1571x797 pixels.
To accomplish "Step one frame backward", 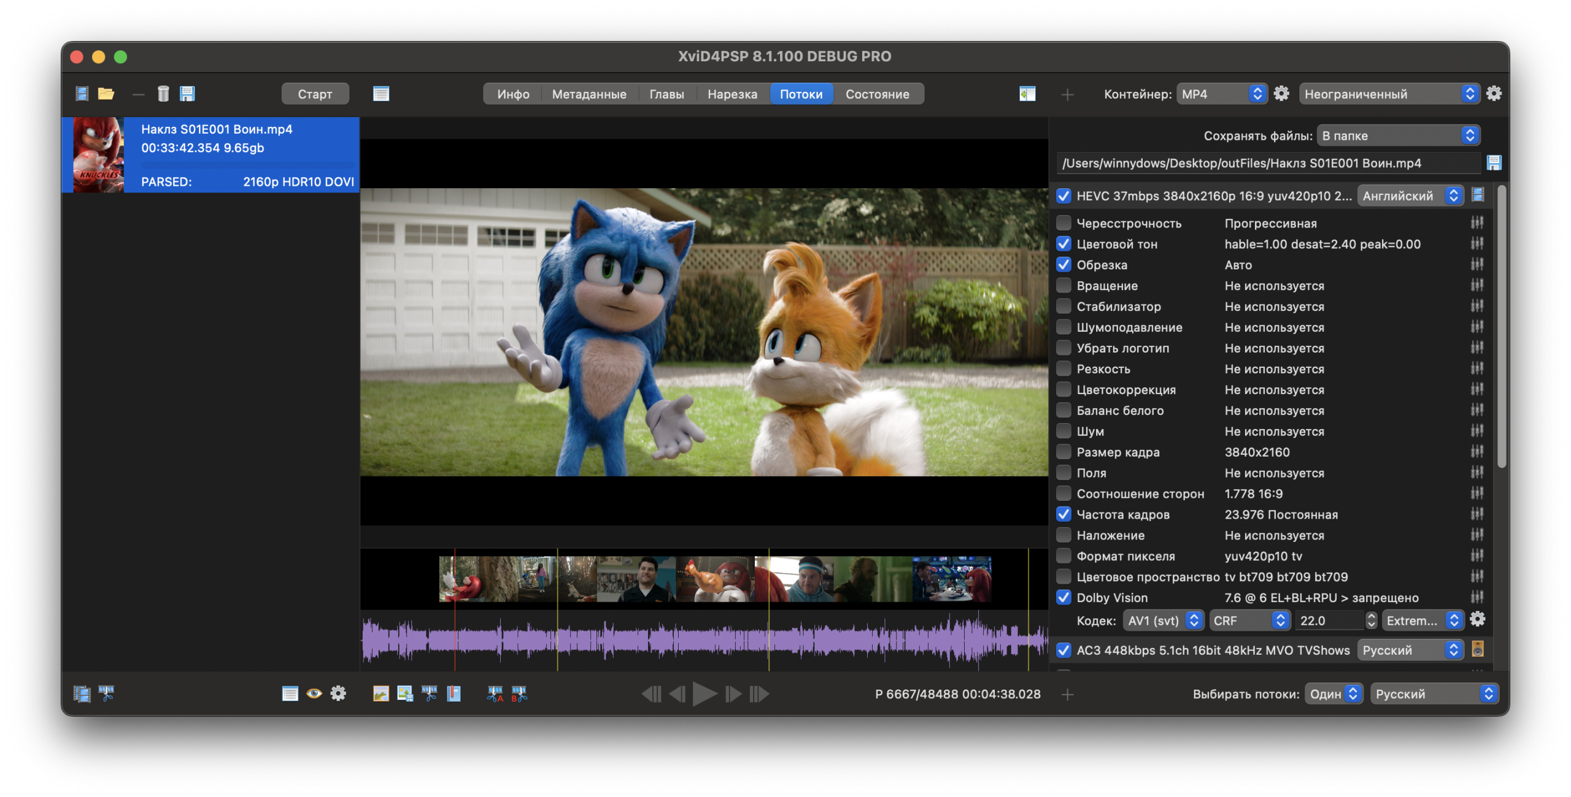I will [677, 693].
